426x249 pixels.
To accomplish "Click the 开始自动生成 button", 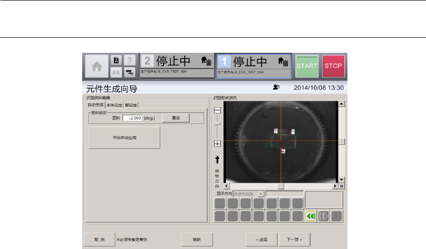I will pos(124,137).
